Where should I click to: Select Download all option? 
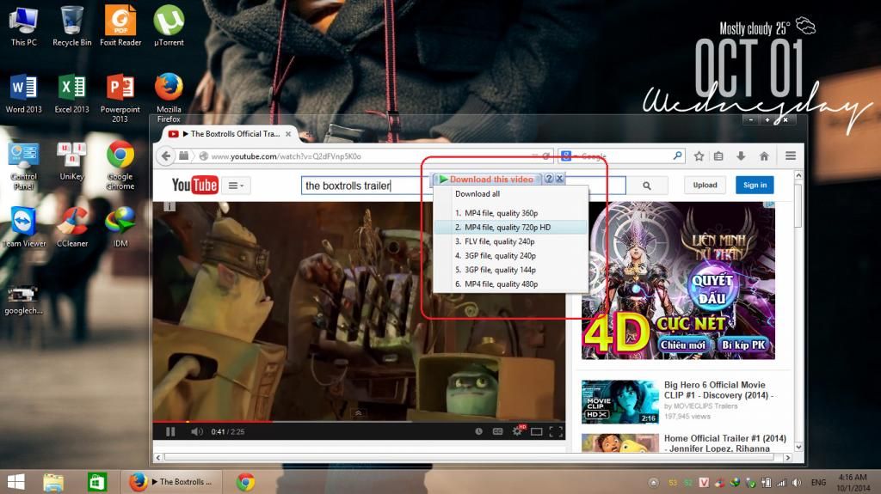pos(477,193)
